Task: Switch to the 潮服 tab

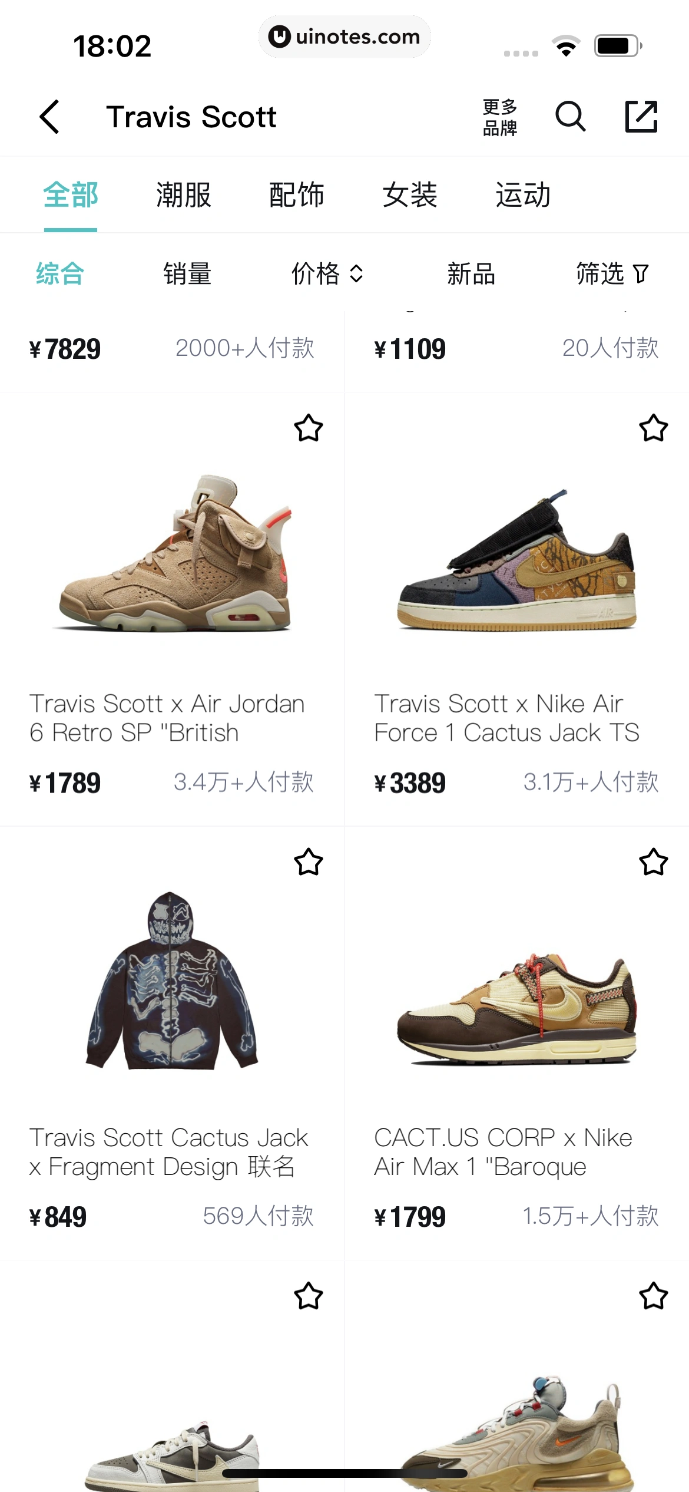Action: click(184, 195)
